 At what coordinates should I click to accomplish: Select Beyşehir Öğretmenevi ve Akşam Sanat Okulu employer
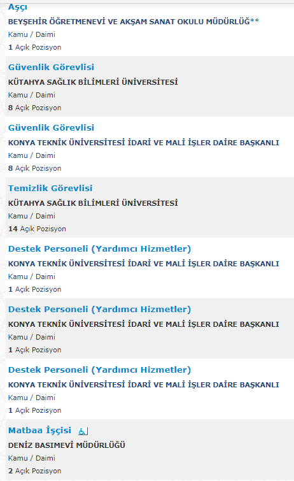(134, 22)
